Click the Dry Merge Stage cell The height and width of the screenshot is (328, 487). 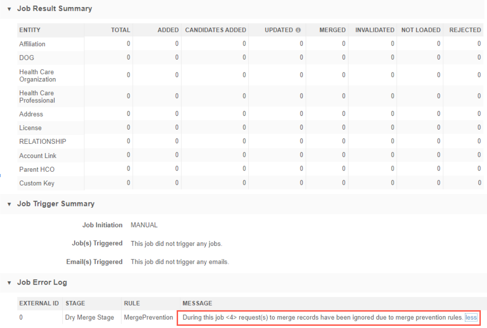point(90,318)
